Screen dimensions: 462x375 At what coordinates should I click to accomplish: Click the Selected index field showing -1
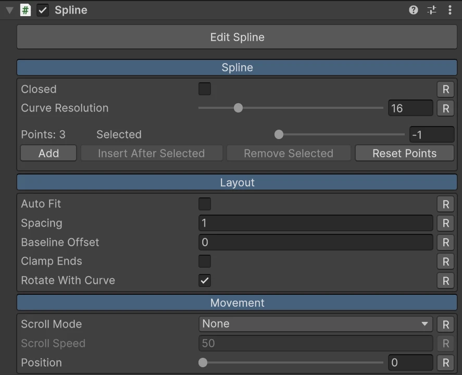coord(432,134)
